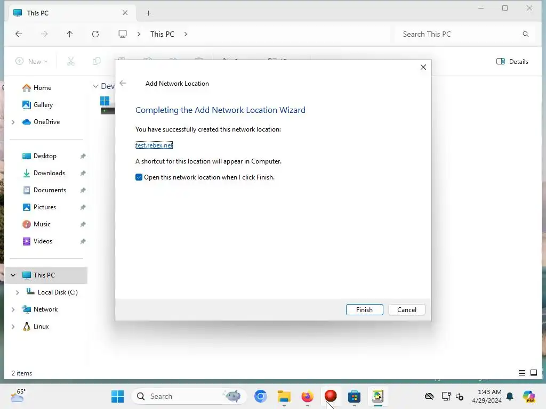Viewport: 546px width, 409px height.
Task: Expand the Linux tree node
Action: (x=13, y=326)
